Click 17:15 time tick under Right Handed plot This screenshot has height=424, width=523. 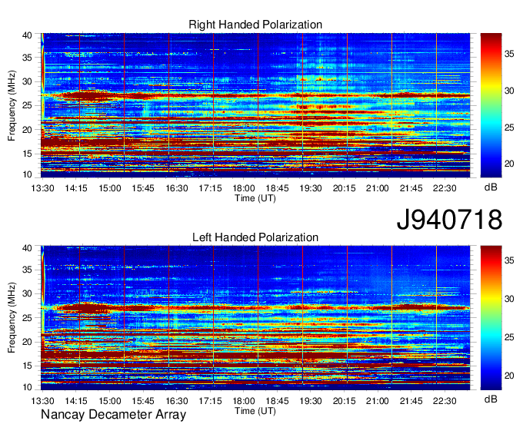click(210, 188)
